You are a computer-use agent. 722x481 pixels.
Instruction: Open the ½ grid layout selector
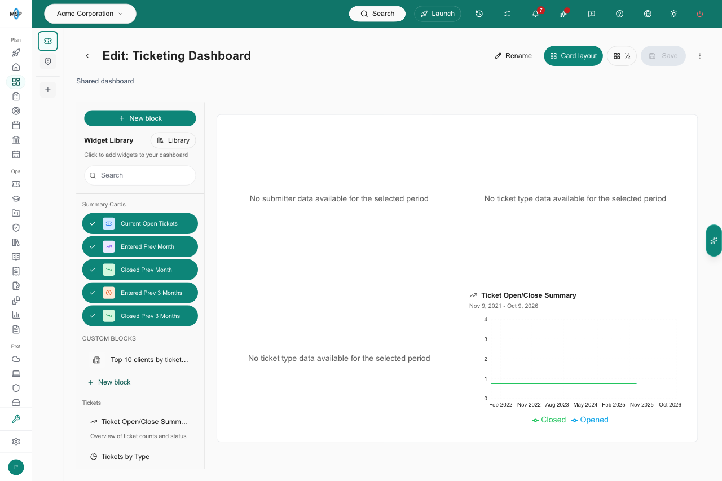click(622, 56)
